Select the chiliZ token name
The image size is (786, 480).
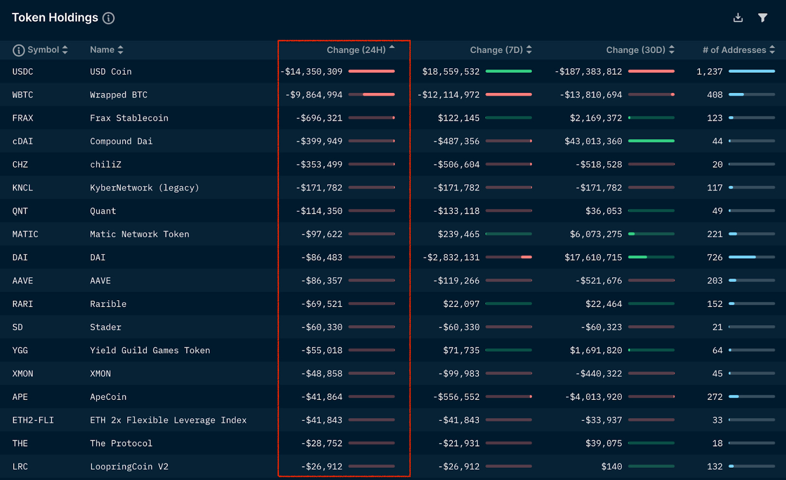click(x=106, y=165)
